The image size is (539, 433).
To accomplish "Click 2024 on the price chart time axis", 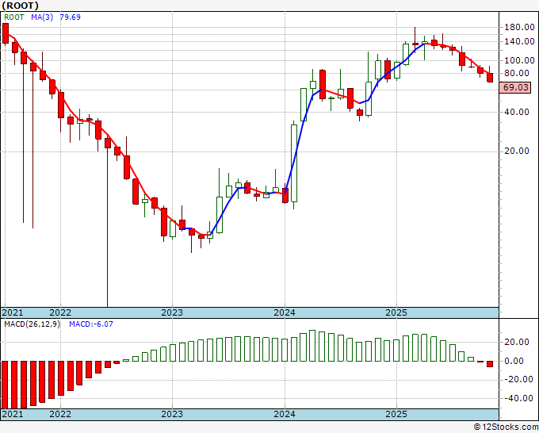I will [x=285, y=312].
